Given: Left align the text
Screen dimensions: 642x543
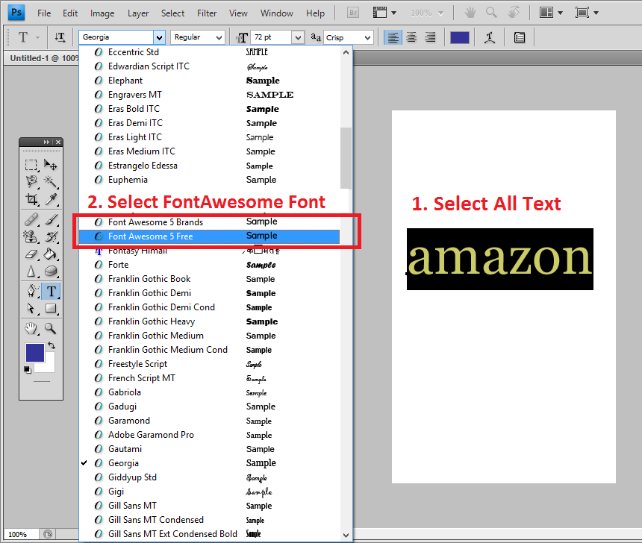Looking at the screenshot, I should coord(393,37).
